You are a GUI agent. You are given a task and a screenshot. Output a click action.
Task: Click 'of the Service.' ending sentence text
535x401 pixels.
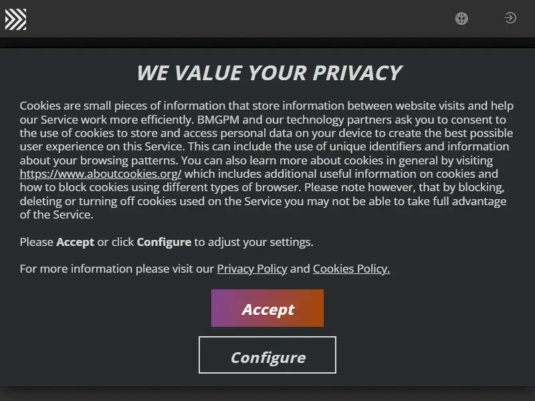(x=56, y=215)
